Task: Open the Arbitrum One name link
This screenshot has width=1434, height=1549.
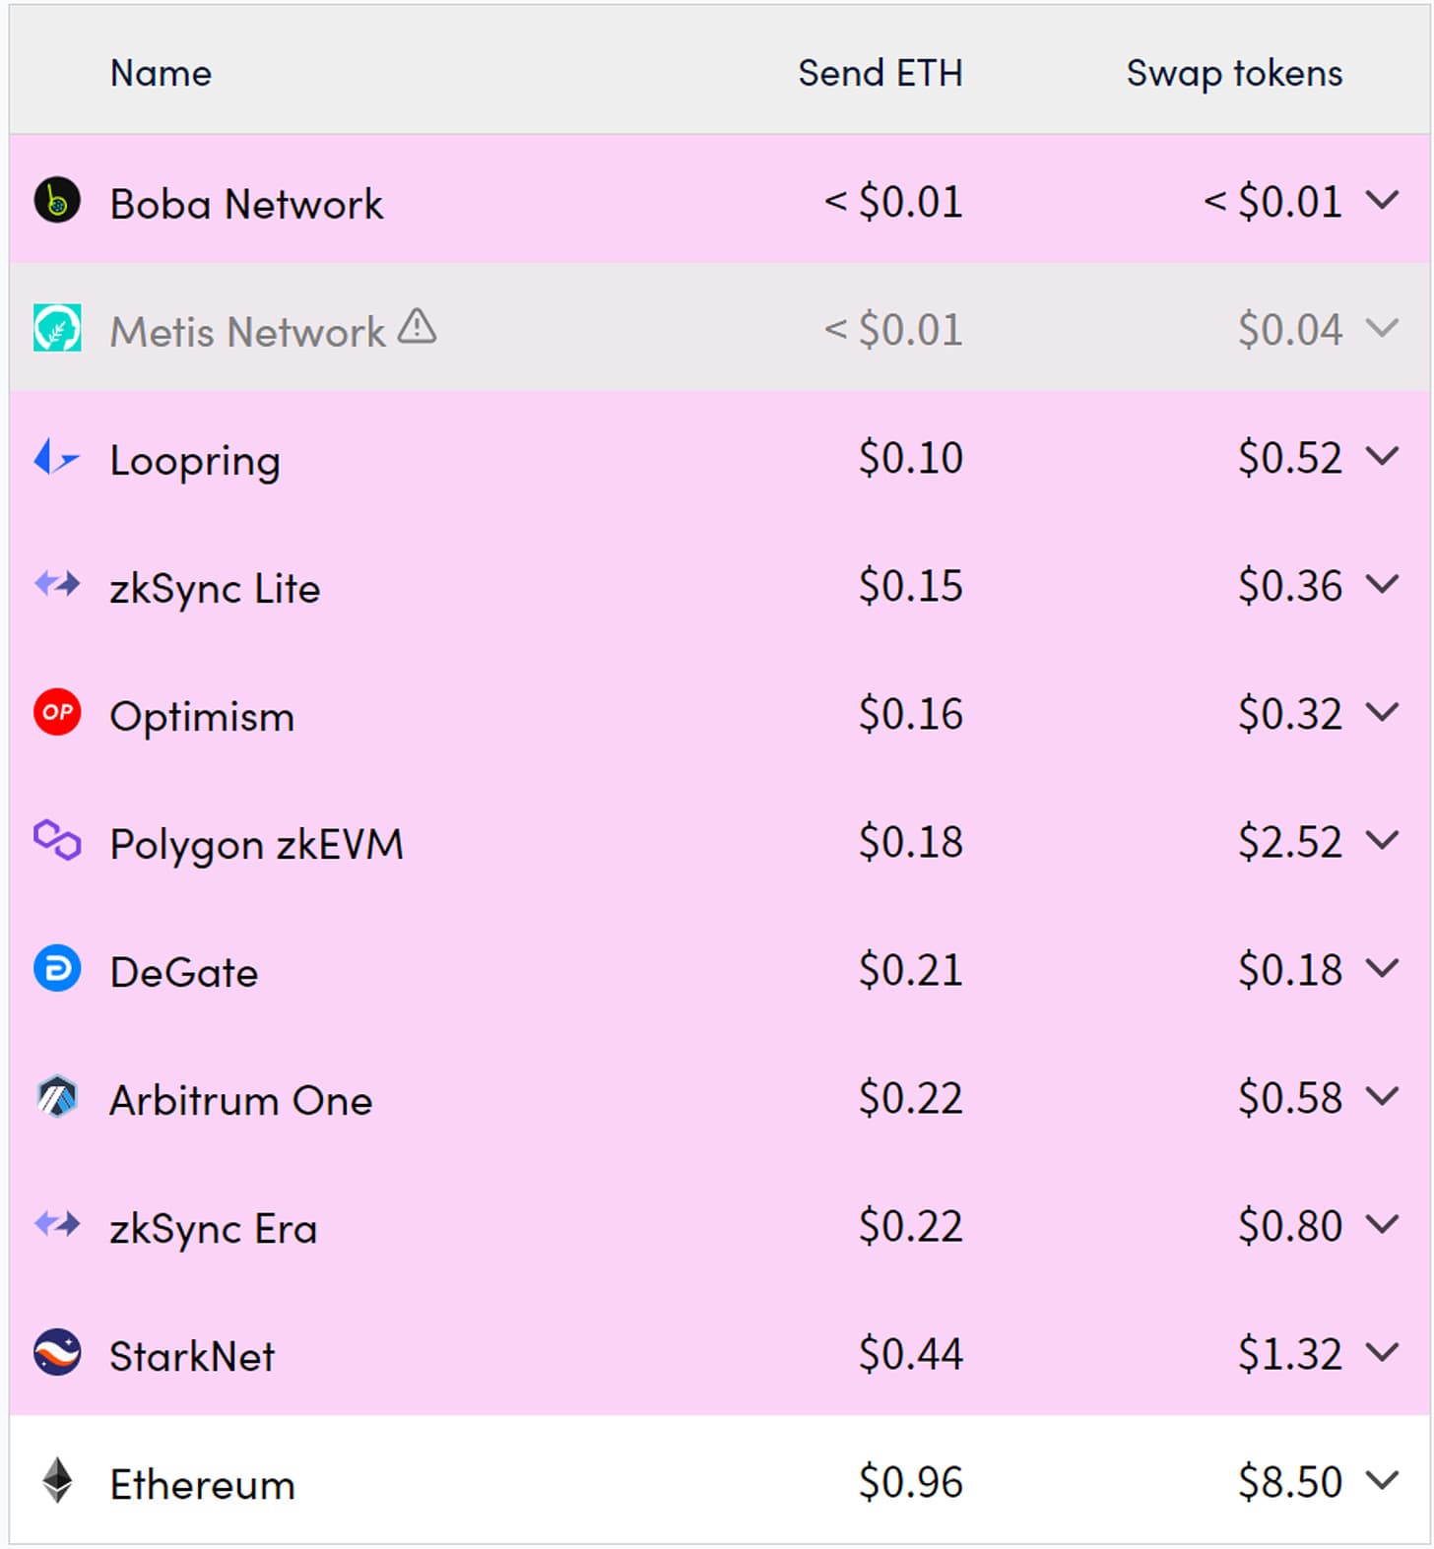Action: 241,1100
